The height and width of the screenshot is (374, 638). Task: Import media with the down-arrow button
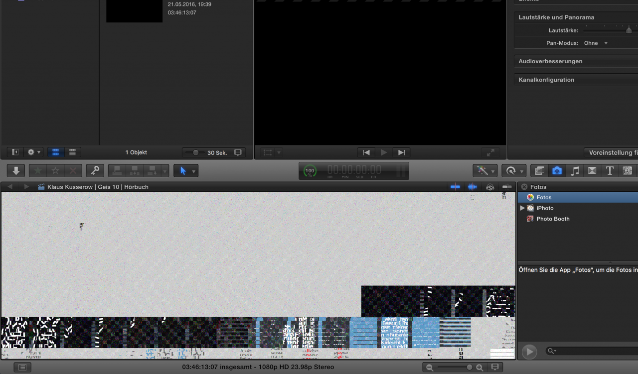pos(16,171)
